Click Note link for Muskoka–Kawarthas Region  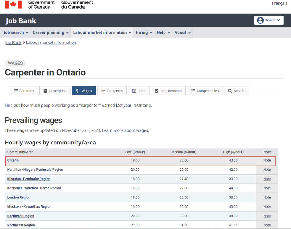267,207
